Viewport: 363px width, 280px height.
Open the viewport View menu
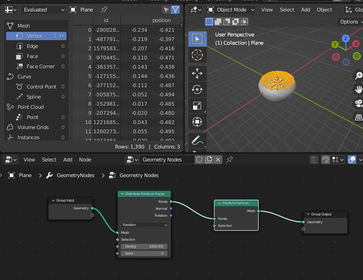pyautogui.click(x=267, y=10)
